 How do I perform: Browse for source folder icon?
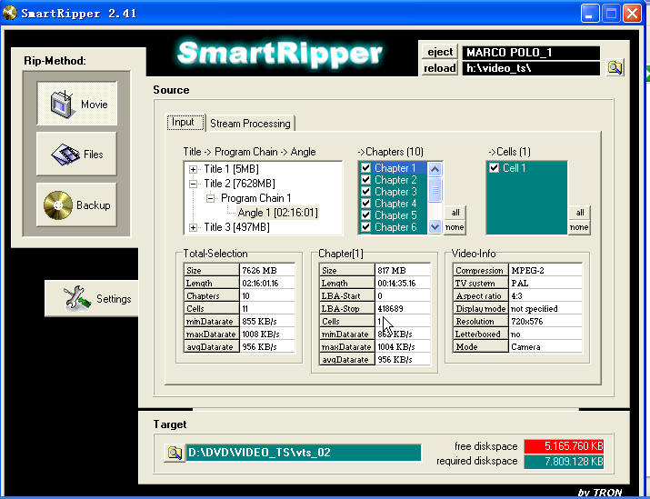point(615,67)
